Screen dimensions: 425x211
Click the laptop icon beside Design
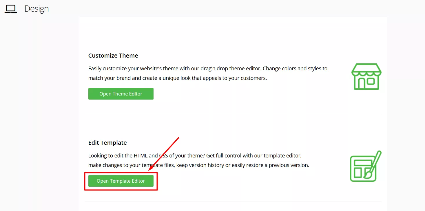coord(11,9)
